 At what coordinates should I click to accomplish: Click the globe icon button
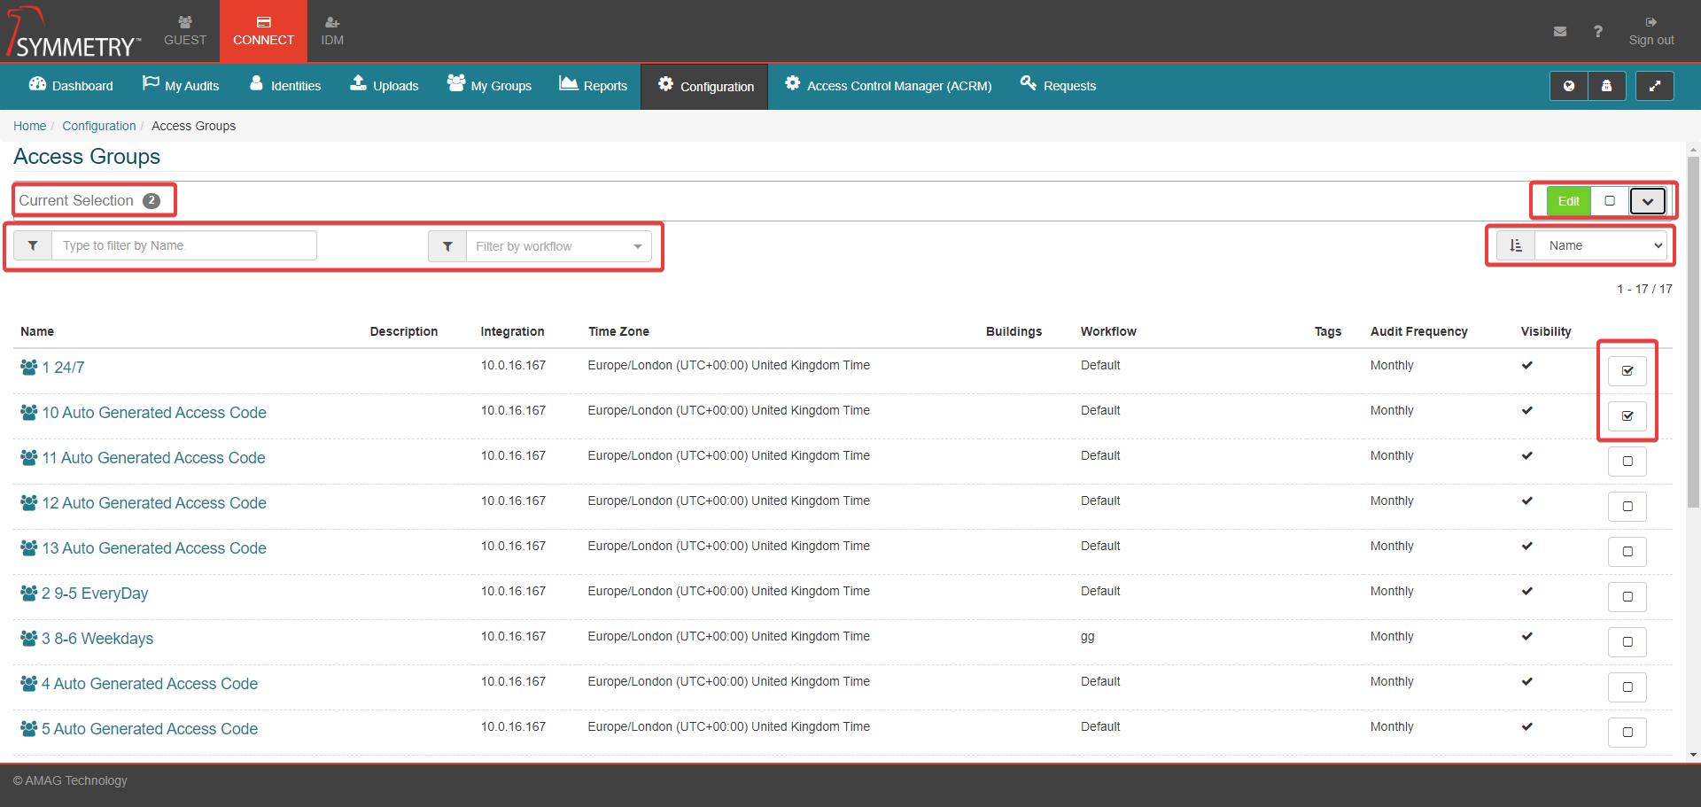[x=1569, y=86]
